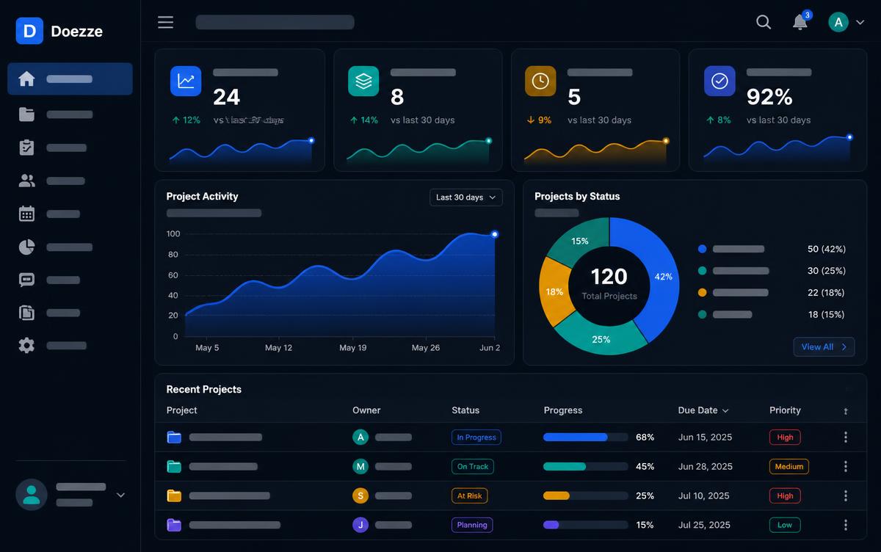The image size is (881, 552).
Task: Click the 45% progress bar
Action: click(586, 466)
